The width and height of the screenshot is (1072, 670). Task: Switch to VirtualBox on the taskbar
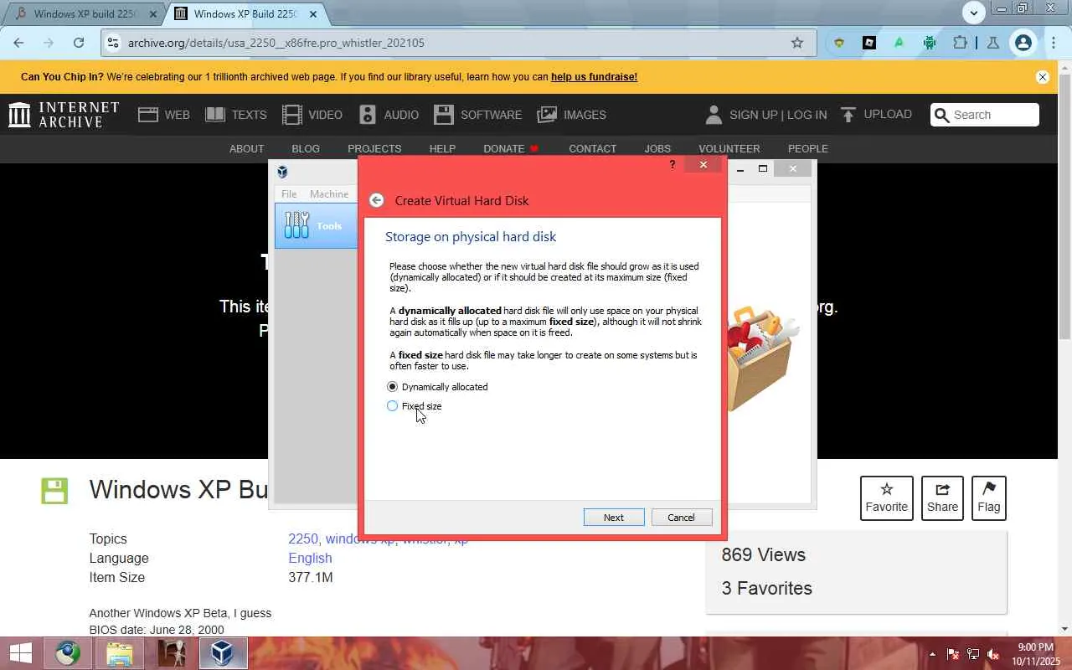(x=222, y=653)
